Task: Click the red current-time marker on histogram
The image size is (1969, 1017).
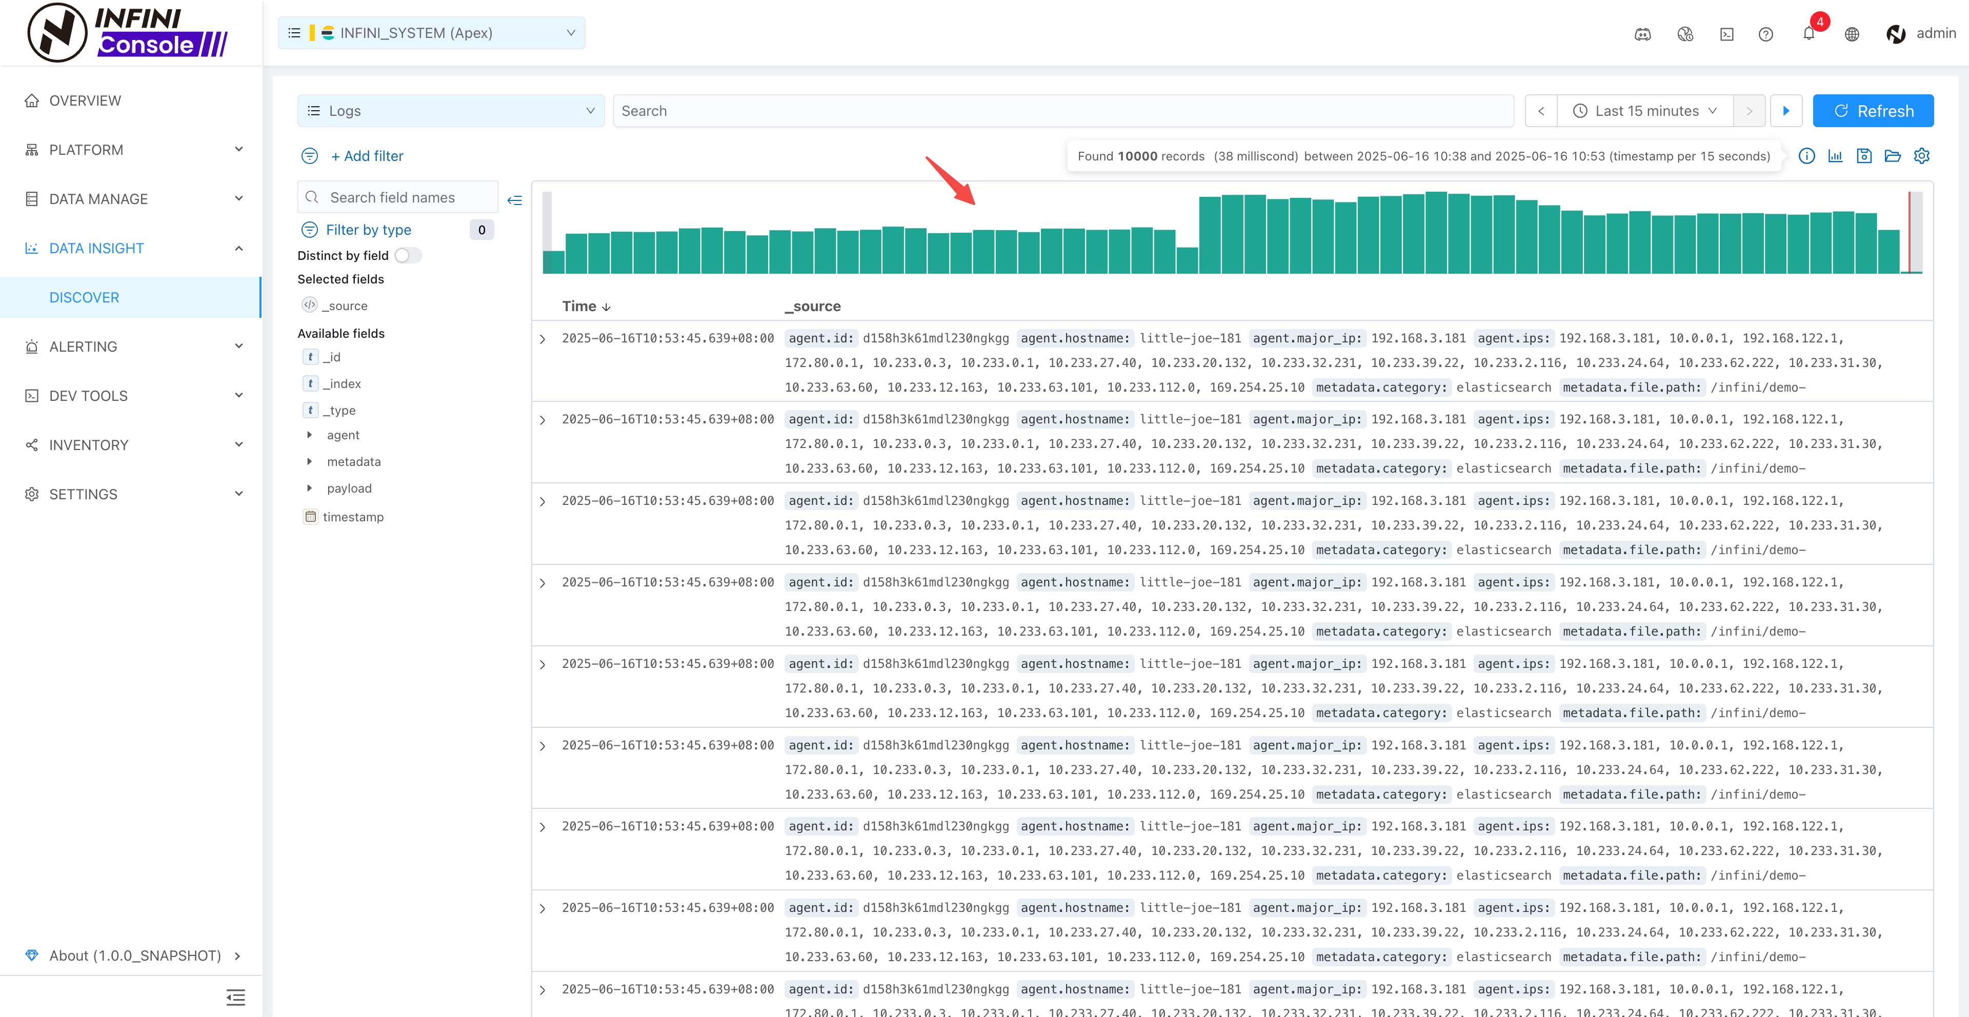Action: coord(1910,232)
